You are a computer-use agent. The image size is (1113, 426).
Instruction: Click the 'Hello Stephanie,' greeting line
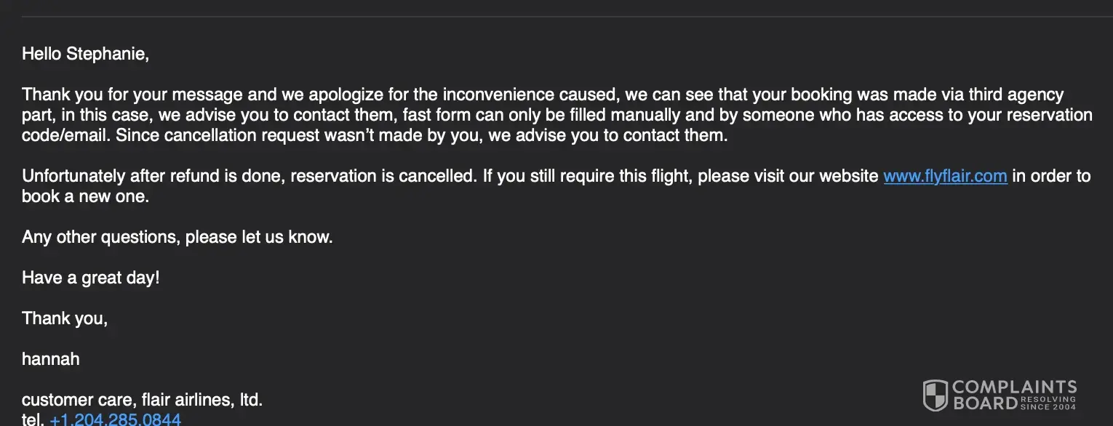85,54
